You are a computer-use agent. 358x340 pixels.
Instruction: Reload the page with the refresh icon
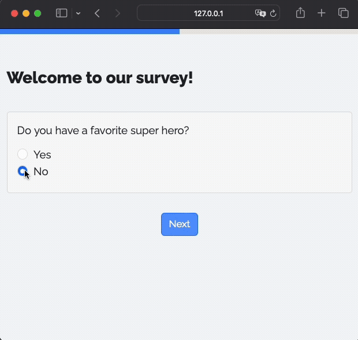(x=273, y=13)
